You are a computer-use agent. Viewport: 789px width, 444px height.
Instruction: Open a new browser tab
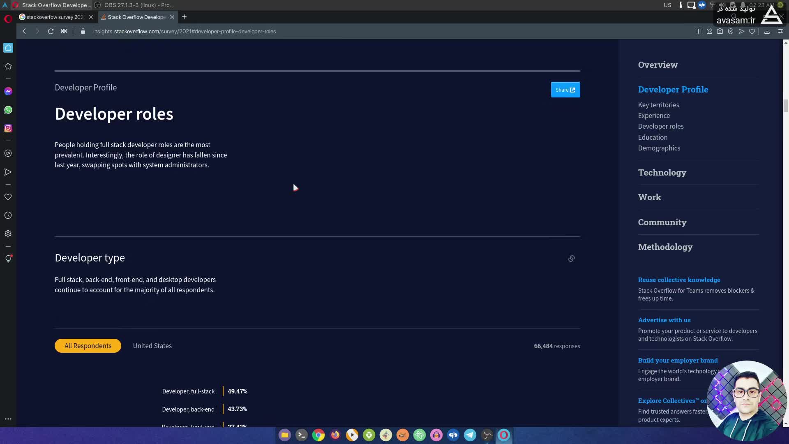click(x=184, y=17)
